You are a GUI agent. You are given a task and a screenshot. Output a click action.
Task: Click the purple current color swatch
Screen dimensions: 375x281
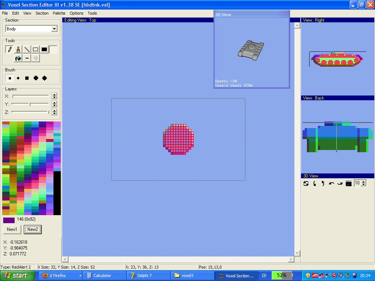(x=9, y=220)
